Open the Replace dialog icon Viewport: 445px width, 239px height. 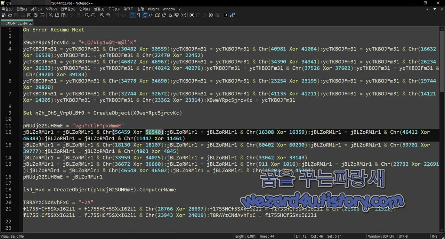pos(93,15)
